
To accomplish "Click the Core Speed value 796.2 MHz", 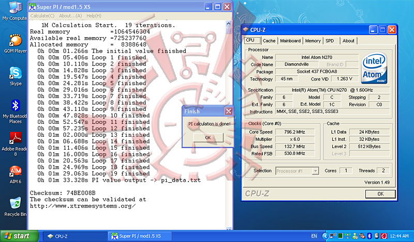I will coord(294,132).
